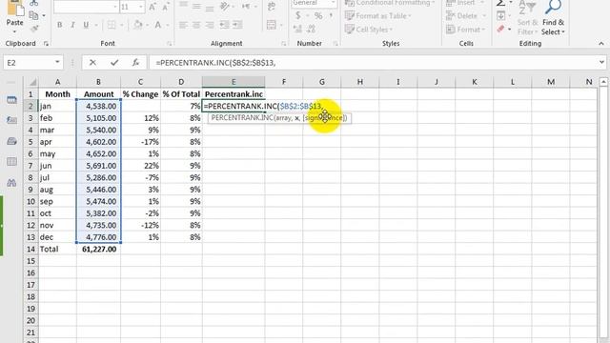Click Decrease Font Size icon

click(x=165, y=7)
